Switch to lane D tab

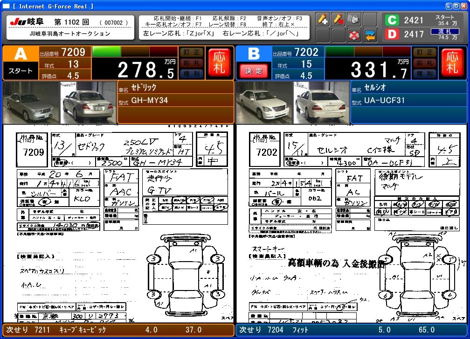393,34
